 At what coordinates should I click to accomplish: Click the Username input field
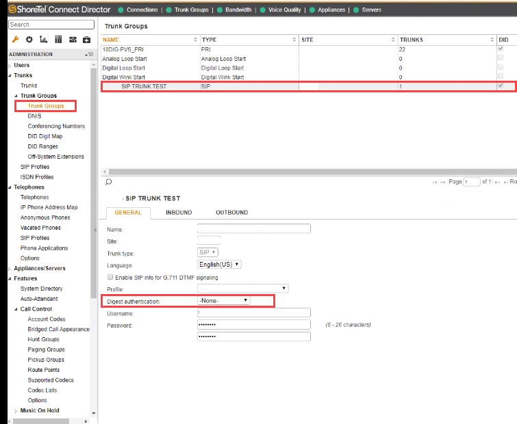click(254, 313)
